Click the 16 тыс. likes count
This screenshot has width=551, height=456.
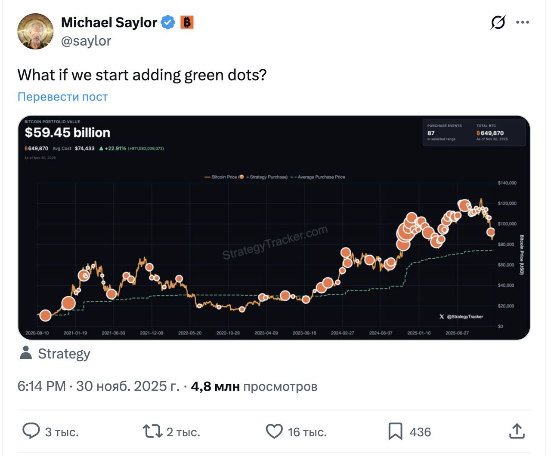[x=307, y=432]
